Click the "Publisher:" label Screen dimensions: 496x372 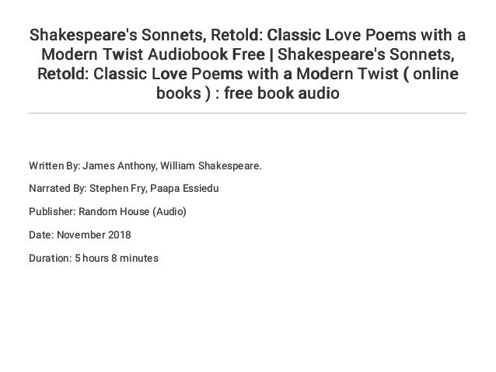(x=52, y=211)
